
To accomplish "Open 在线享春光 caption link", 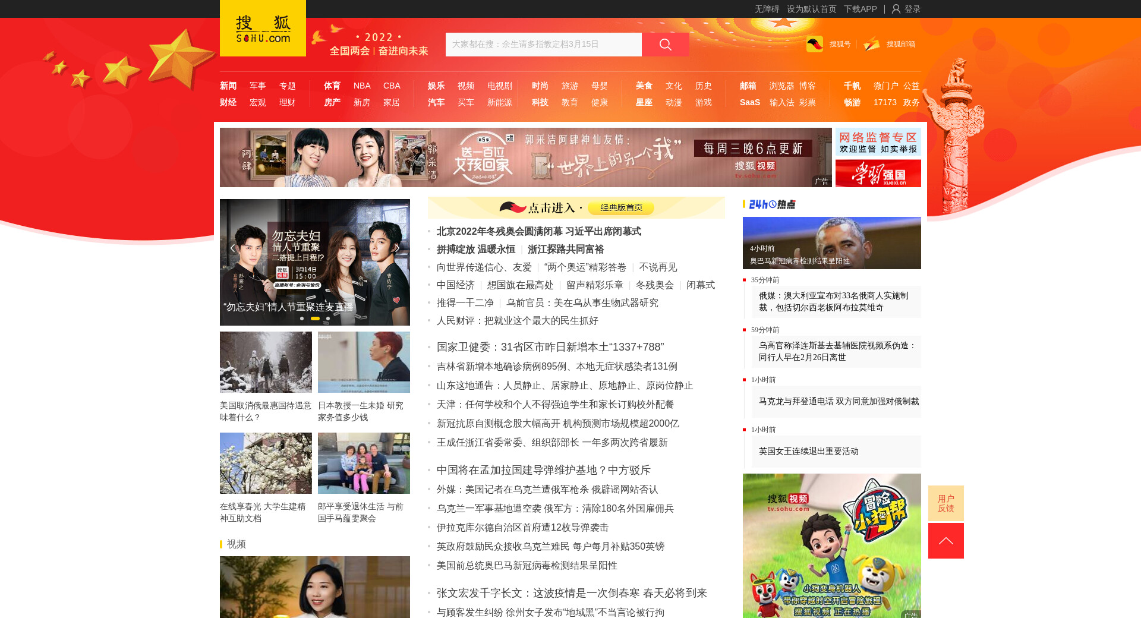I will (x=263, y=512).
